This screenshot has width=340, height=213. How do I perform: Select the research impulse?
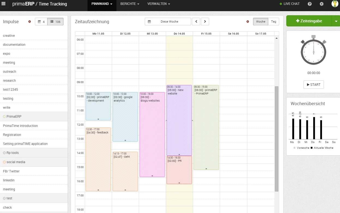point(34,81)
